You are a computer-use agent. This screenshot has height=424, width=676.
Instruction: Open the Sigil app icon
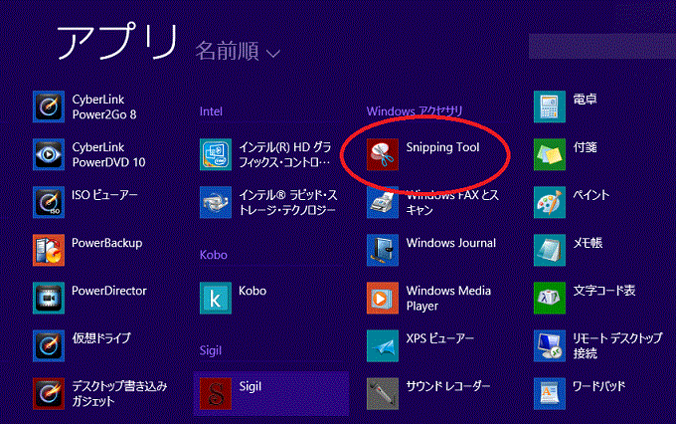pos(216,394)
